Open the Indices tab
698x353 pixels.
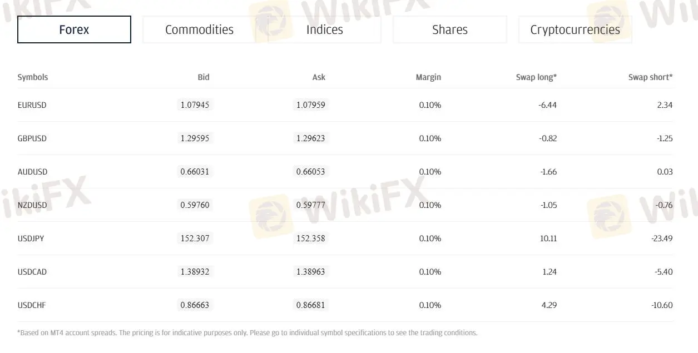(324, 29)
